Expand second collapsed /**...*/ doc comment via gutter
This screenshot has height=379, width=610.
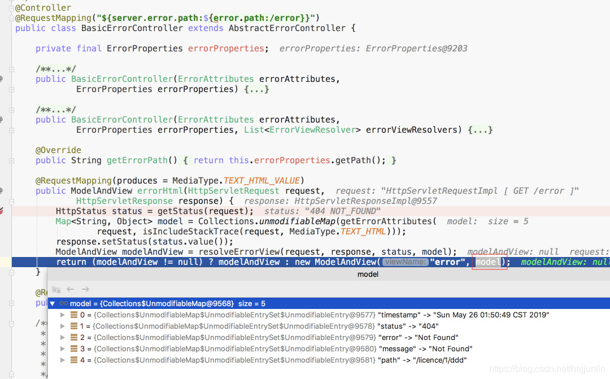11,110
